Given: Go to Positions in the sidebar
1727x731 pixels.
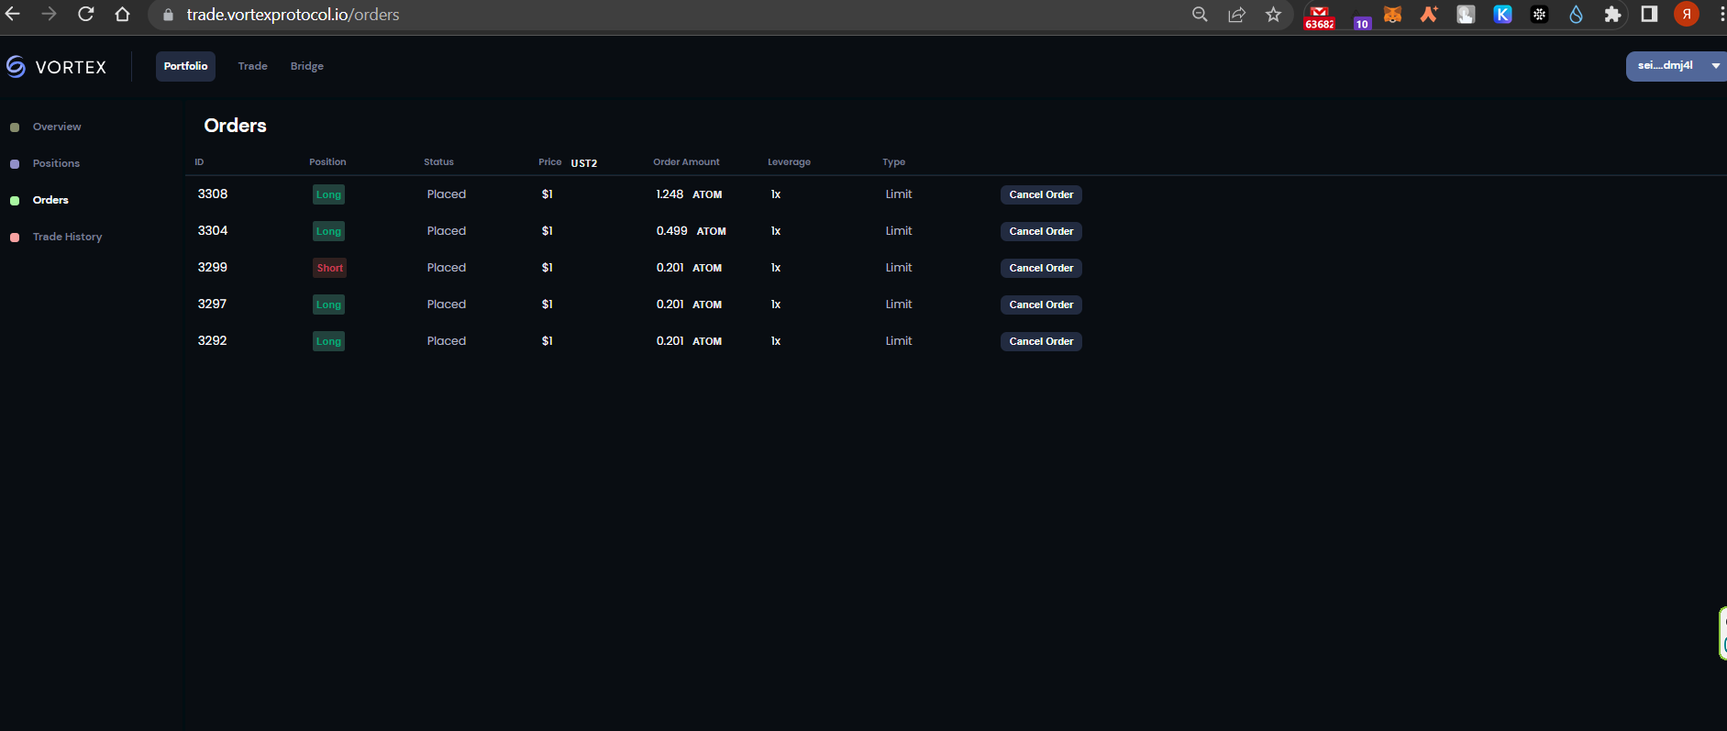Looking at the screenshot, I should pos(56,163).
